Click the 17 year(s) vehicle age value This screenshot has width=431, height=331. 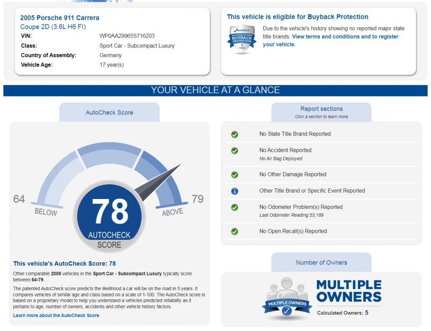tap(112, 65)
